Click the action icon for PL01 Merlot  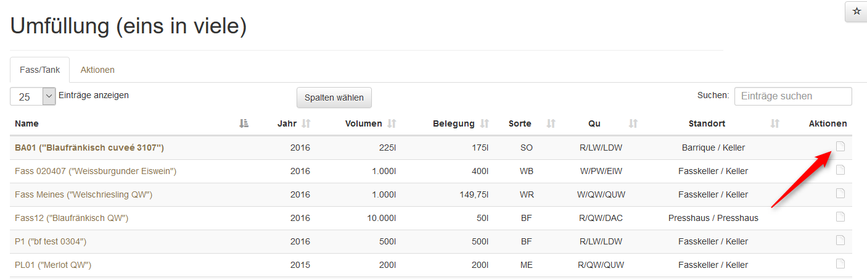[840, 264]
